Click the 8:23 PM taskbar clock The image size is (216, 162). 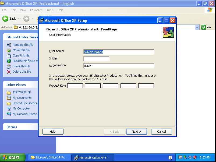tap(205, 157)
